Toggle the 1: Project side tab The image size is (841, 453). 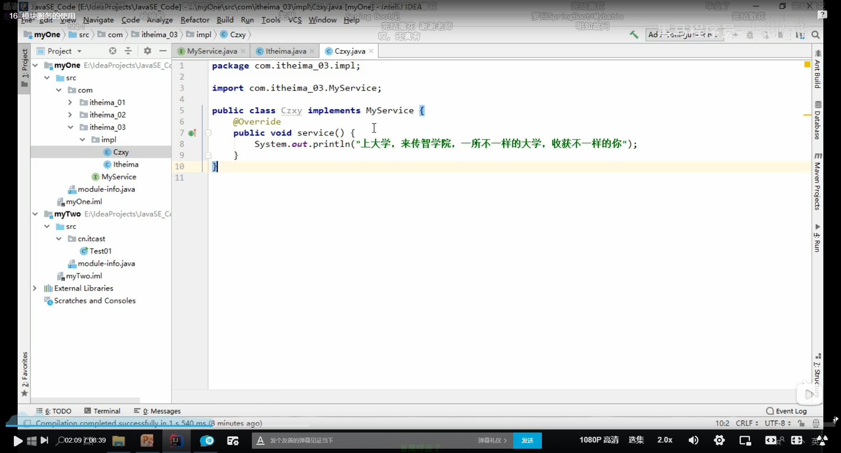[x=24, y=68]
